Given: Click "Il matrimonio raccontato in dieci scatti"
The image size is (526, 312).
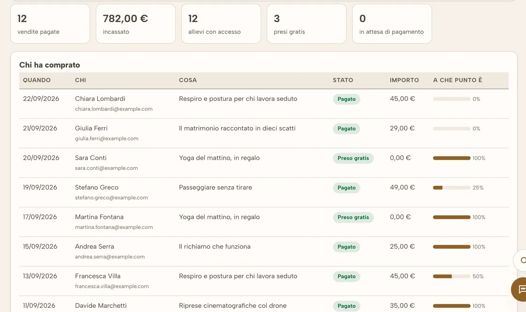Looking at the screenshot, I should 237,129.
